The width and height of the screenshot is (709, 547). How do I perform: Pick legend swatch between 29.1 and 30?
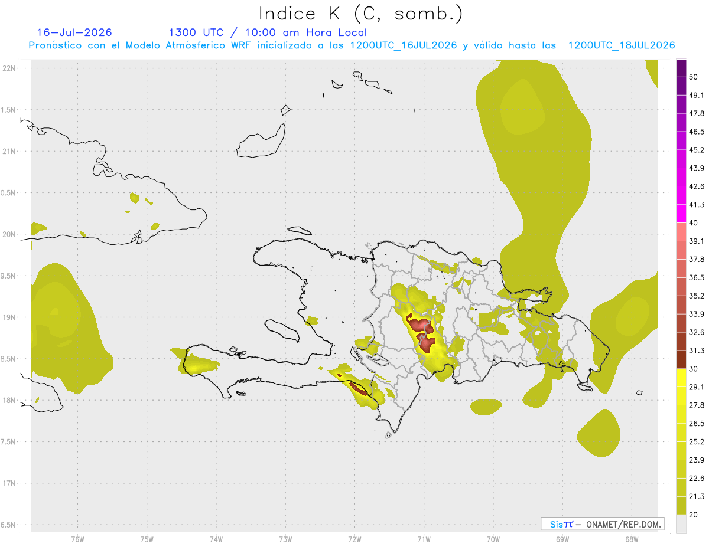point(681,378)
